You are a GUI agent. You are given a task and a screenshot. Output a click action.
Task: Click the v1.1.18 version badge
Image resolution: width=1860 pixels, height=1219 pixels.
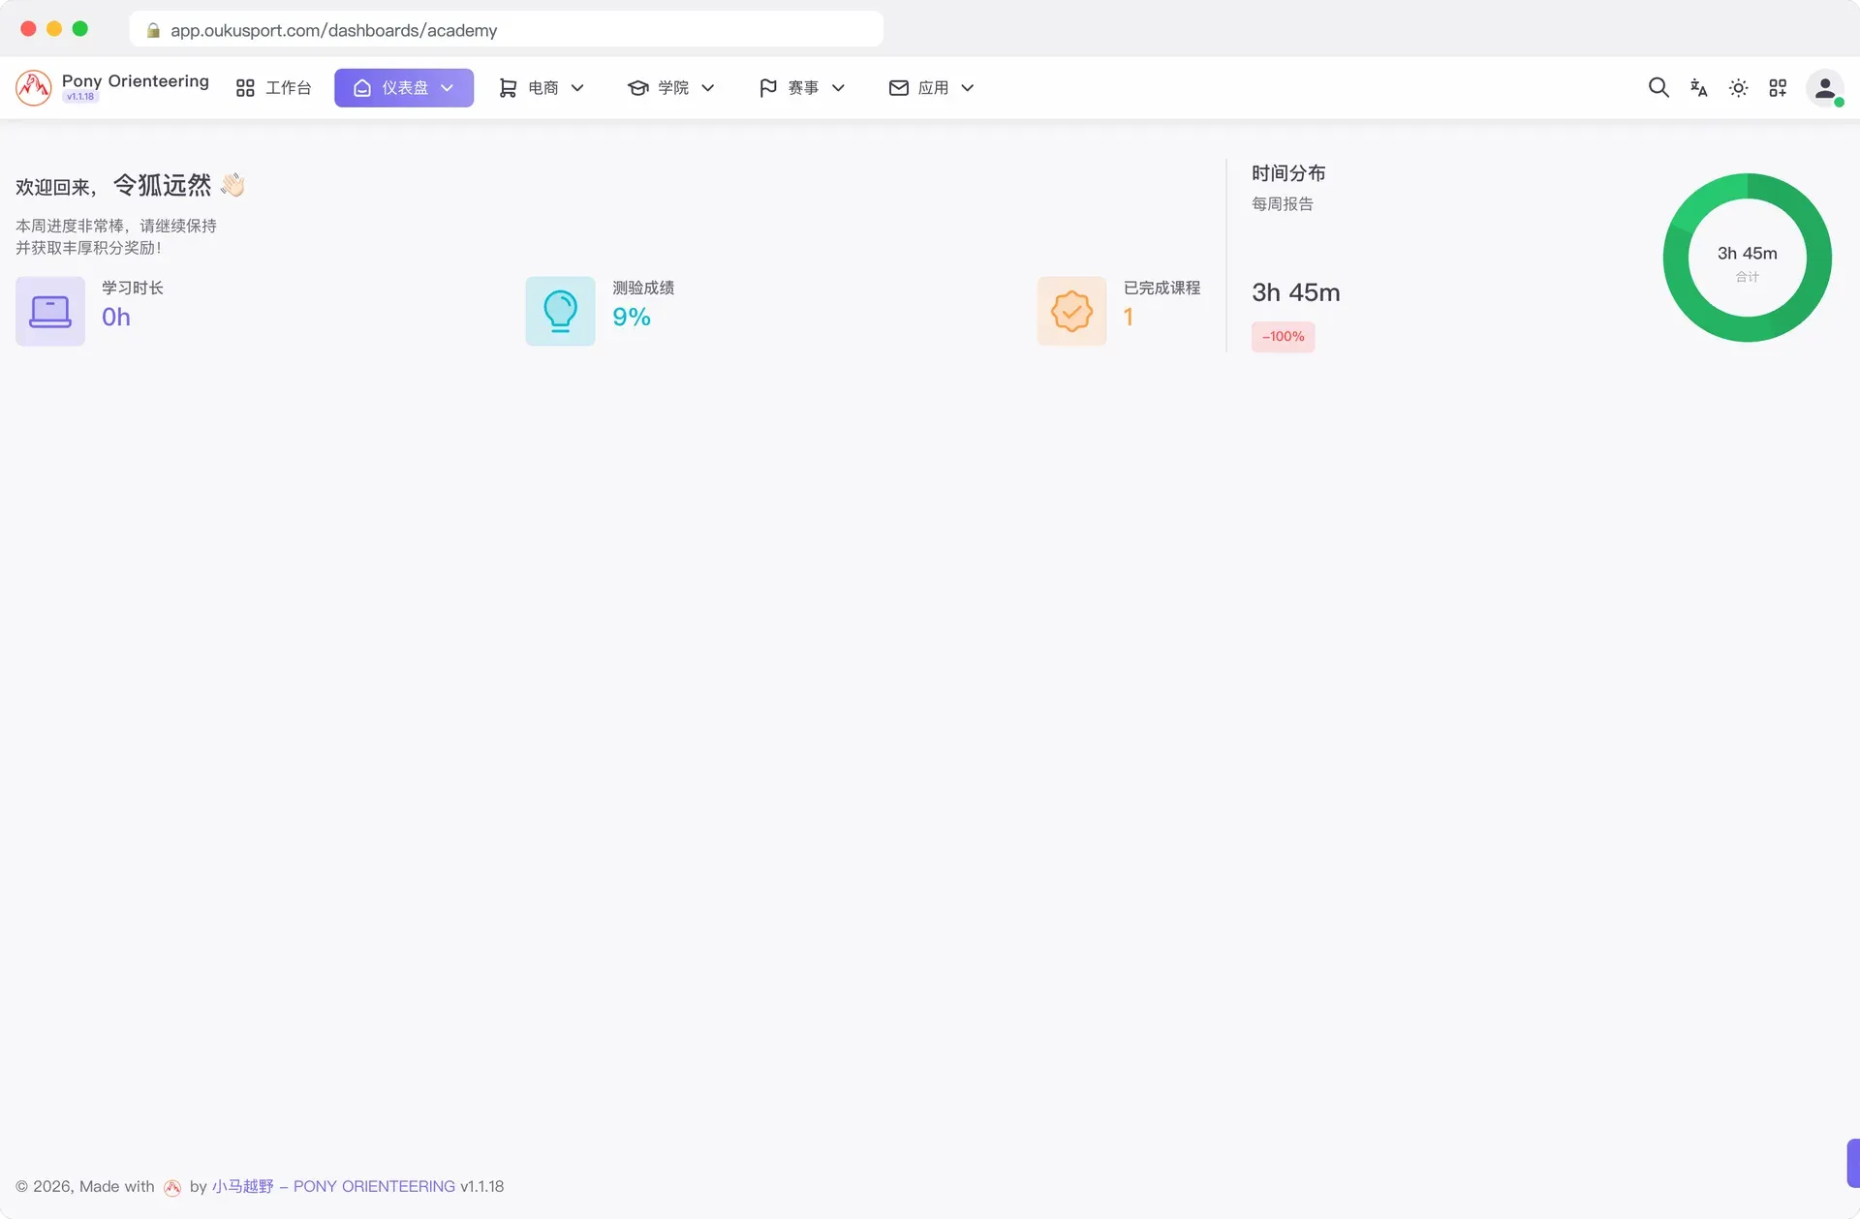[x=80, y=97]
